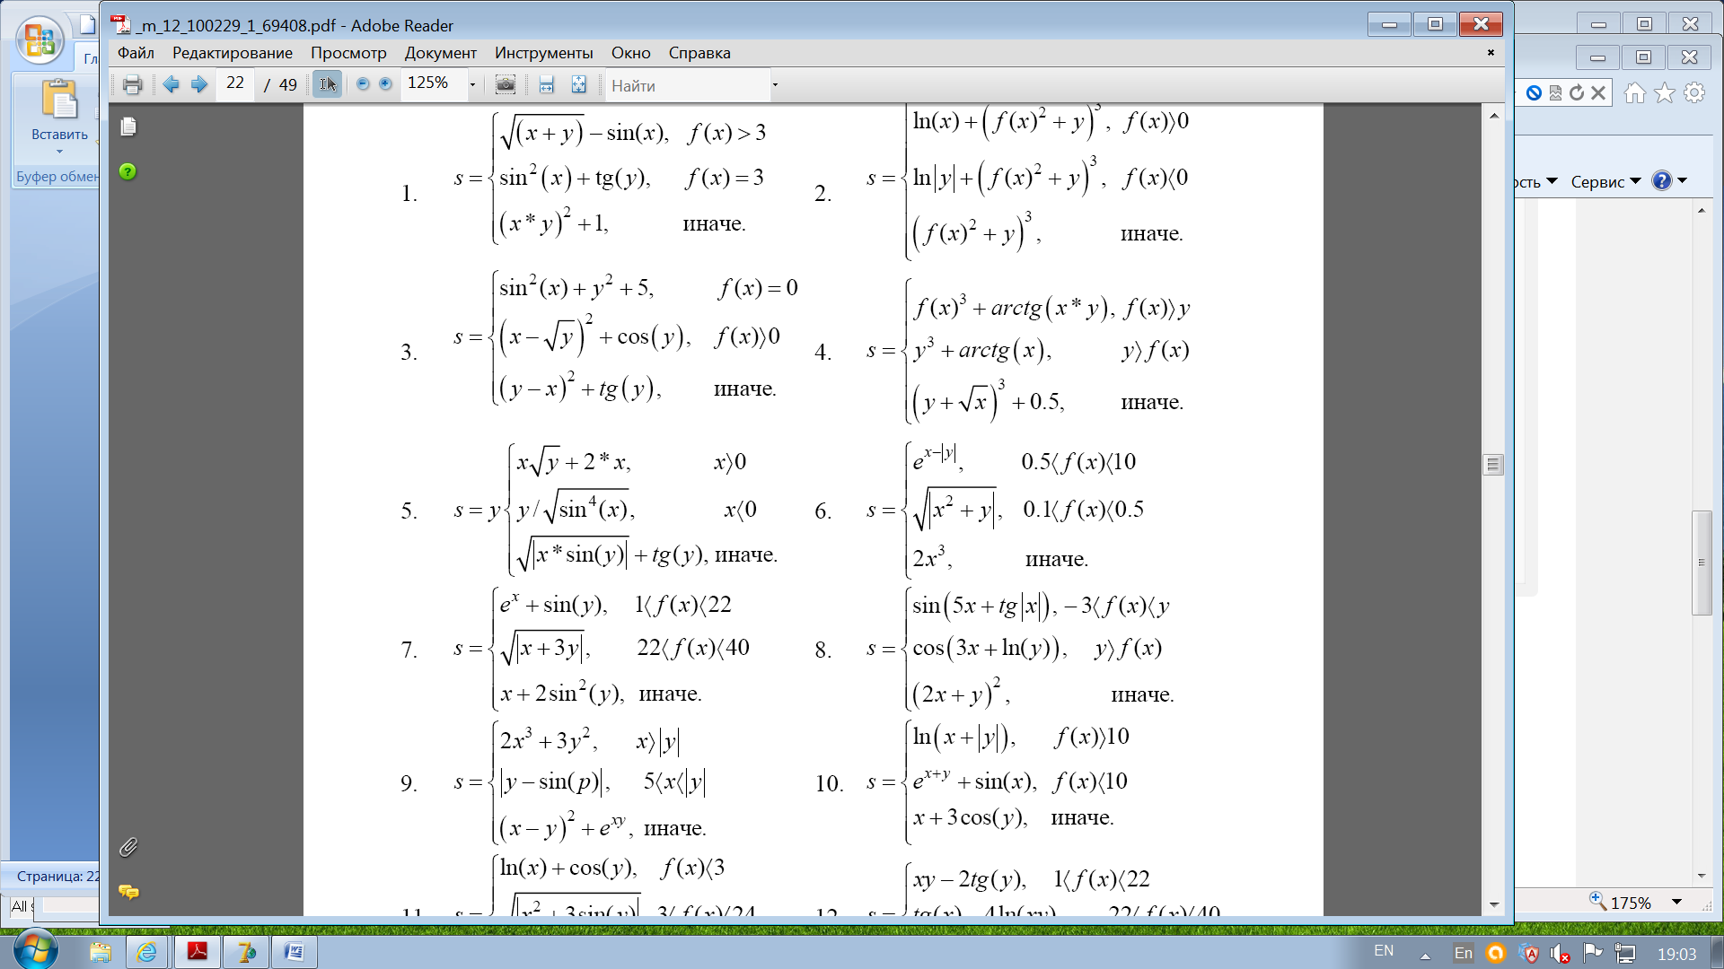Viewport: 1724px width, 969px height.
Task: Click the clock showing 19:03
Action: (1676, 954)
